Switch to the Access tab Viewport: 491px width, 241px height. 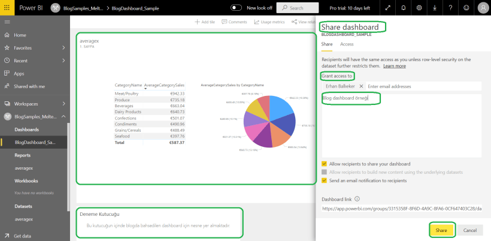point(347,44)
